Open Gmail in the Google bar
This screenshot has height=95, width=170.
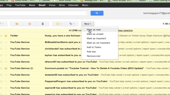pos(42,5)
